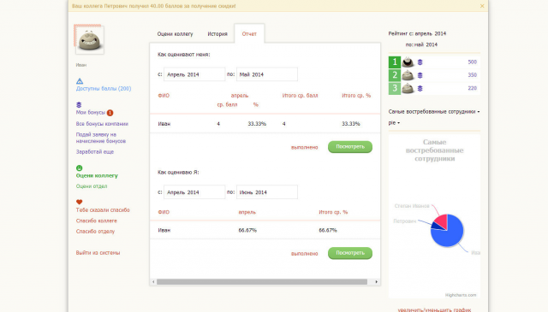The width and height of the screenshot is (548, 312).
Task: Open the red bonuses notification badge
Action: 110,113
